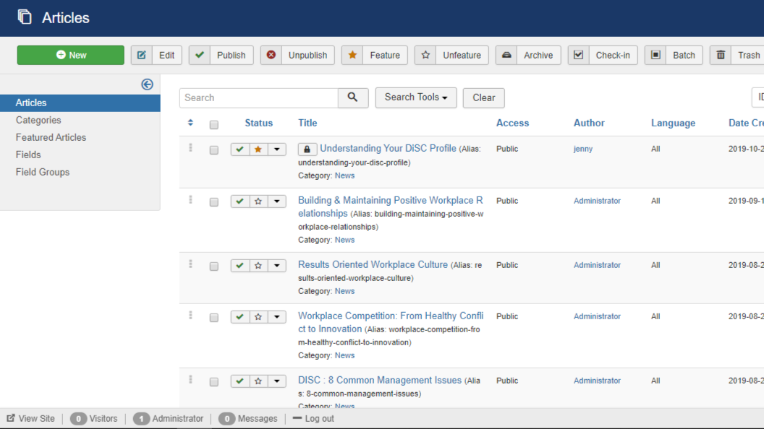Screen dimensions: 764x429
Task: Click the ordering sort arrows column header
Action: (x=190, y=123)
